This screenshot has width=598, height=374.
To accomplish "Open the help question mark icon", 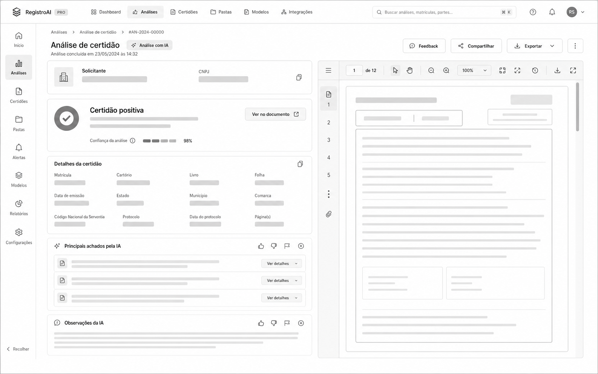I will (533, 12).
